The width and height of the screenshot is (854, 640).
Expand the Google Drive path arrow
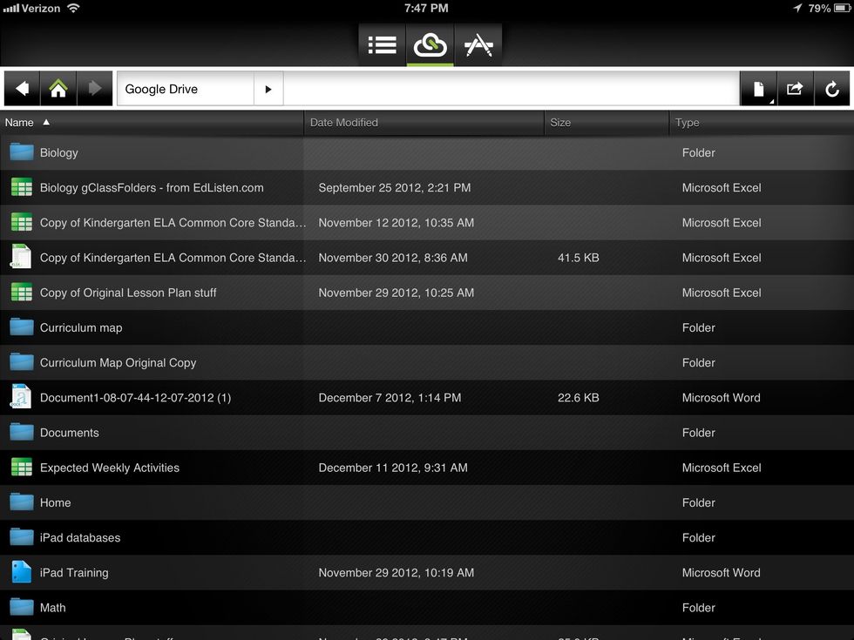coord(268,89)
